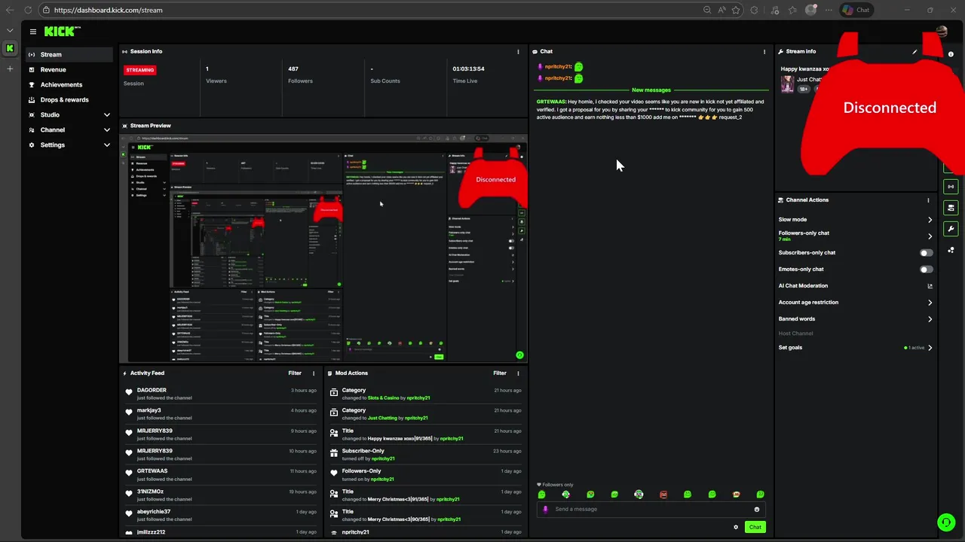Click the purple microphone icon in chat input
Viewport: 965px width, 542px height.
pyautogui.click(x=546, y=510)
